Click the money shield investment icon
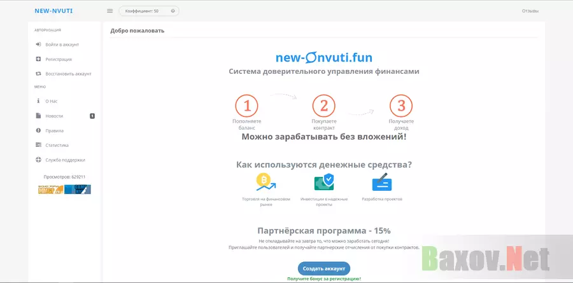 click(324, 182)
